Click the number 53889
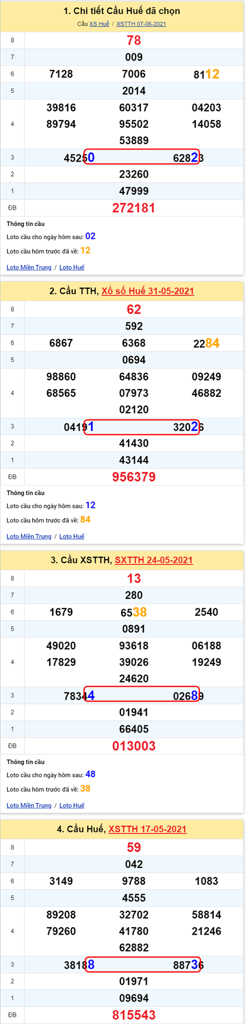This screenshot has height=1024, width=246. tap(134, 140)
